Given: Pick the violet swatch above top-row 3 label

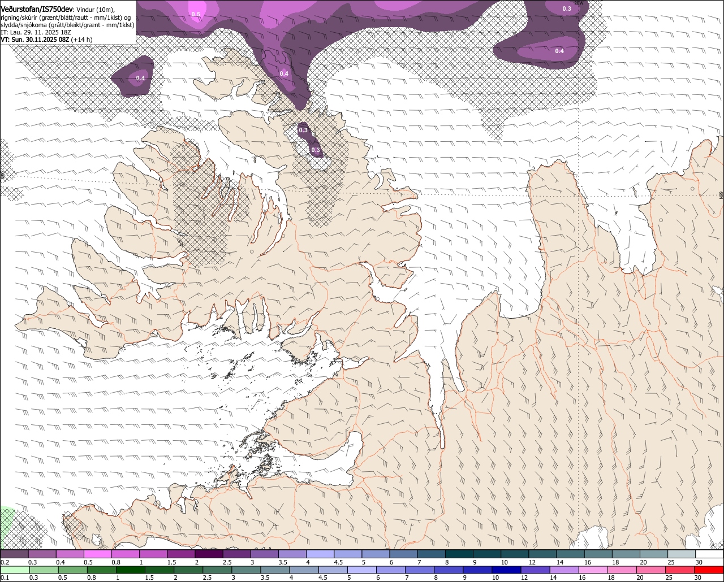Looking at the screenshot, I should (264, 554).
